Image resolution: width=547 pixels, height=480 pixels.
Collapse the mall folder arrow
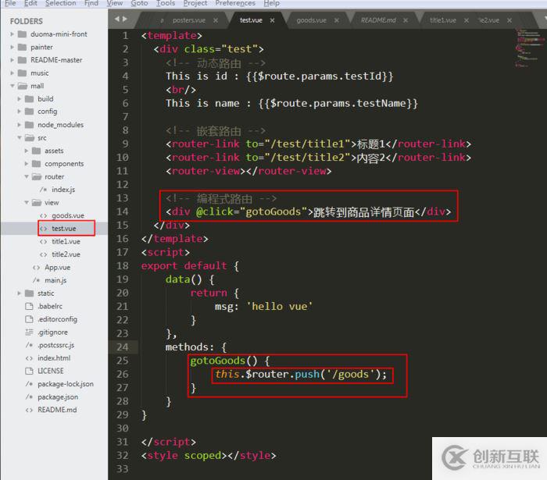pos(13,86)
